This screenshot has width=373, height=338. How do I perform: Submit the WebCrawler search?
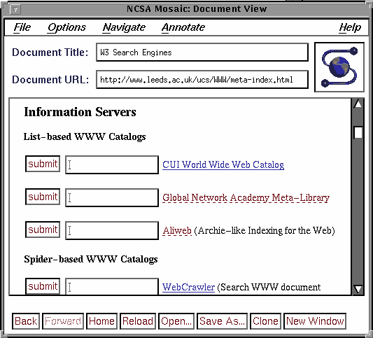(x=43, y=286)
